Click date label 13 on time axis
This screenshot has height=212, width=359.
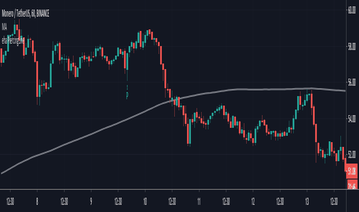307,202
